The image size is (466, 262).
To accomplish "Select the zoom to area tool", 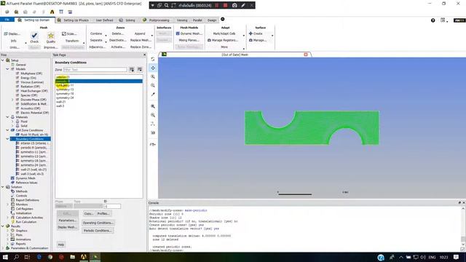I will point(153,86).
